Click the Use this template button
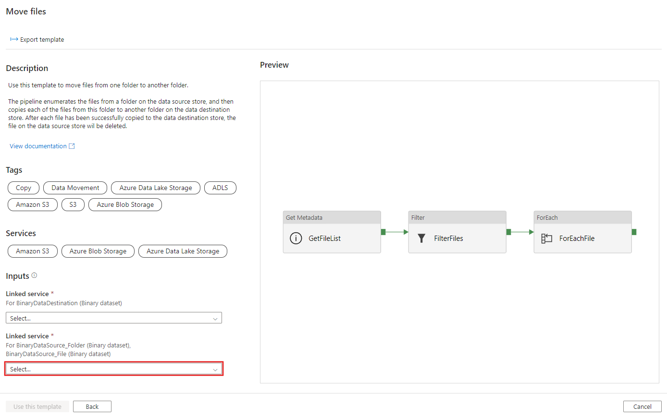Viewport: 667px width, 417px height. (x=37, y=406)
